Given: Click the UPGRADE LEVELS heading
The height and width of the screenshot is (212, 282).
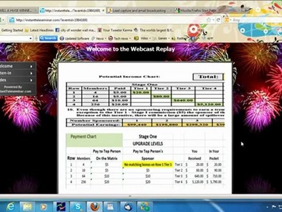Looking at the screenshot, I should pos(148,144).
